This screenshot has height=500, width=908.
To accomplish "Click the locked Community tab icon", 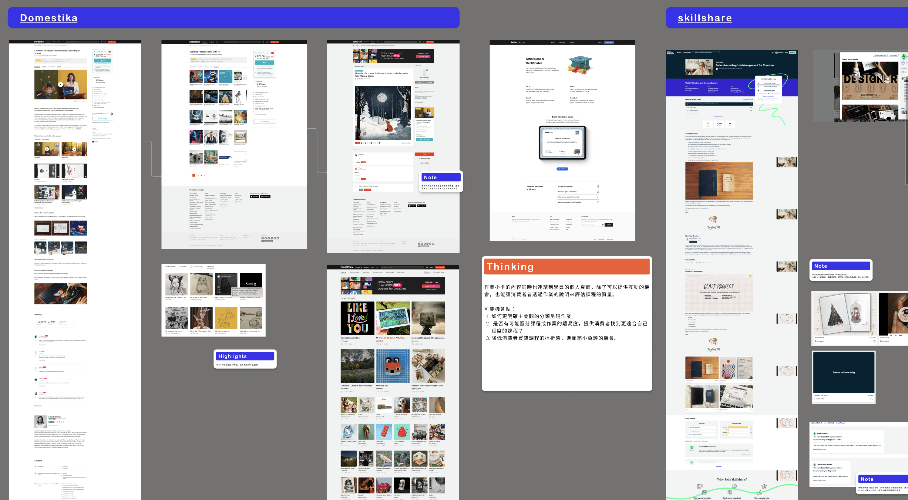I will [191, 267].
